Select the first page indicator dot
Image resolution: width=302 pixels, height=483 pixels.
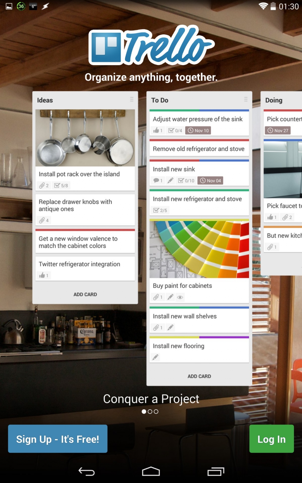144,411
